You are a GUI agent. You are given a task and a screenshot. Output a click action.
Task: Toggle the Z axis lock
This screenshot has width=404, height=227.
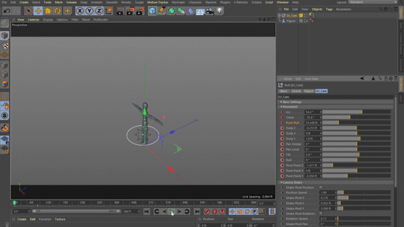(99, 11)
